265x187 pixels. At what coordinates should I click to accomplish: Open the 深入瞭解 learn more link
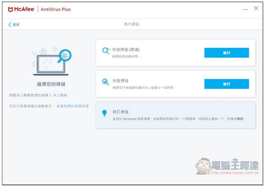[x=60, y=95]
